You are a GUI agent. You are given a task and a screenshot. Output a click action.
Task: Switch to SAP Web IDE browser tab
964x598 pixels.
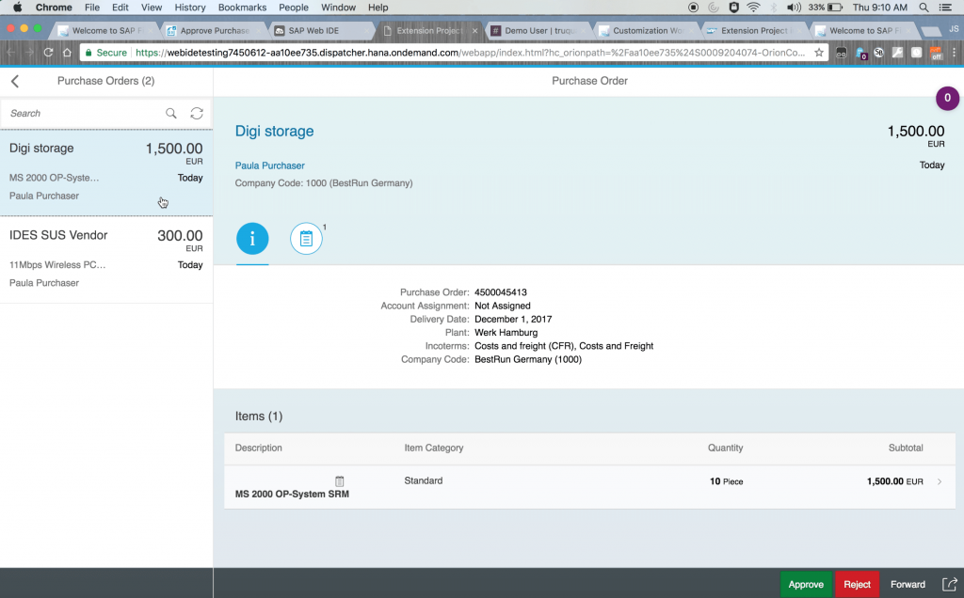pyautogui.click(x=321, y=31)
